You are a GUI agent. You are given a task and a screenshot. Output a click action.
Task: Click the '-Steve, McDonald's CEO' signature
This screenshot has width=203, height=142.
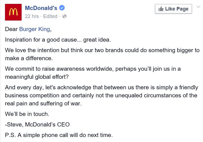37,125
